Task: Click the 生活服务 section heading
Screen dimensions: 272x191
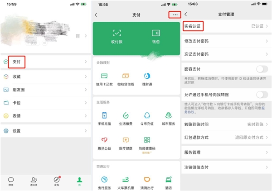Action: (x=103, y=102)
